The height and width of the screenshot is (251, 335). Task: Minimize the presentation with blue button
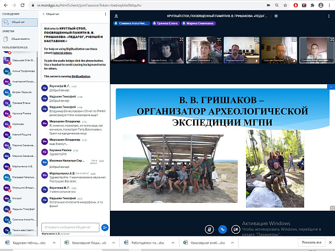click(x=331, y=87)
